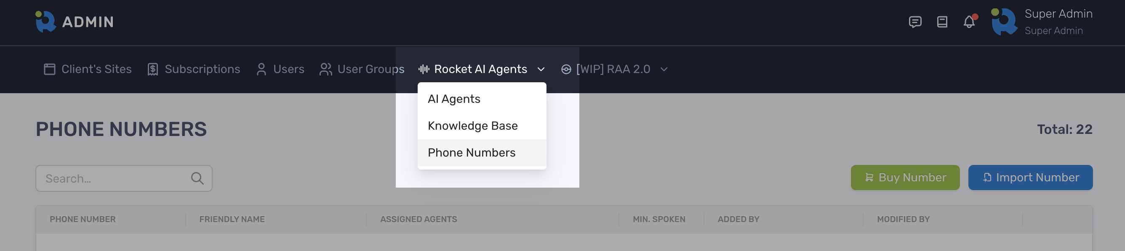The width and height of the screenshot is (1125, 251).
Task: Collapse the Rocket AI Agents dropdown chevron
Action: [x=541, y=69]
